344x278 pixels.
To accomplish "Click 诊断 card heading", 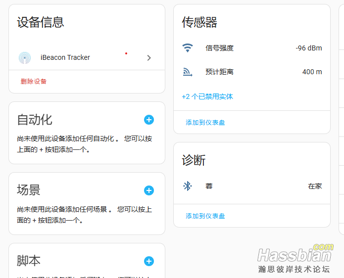I will pyautogui.click(x=194, y=160).
